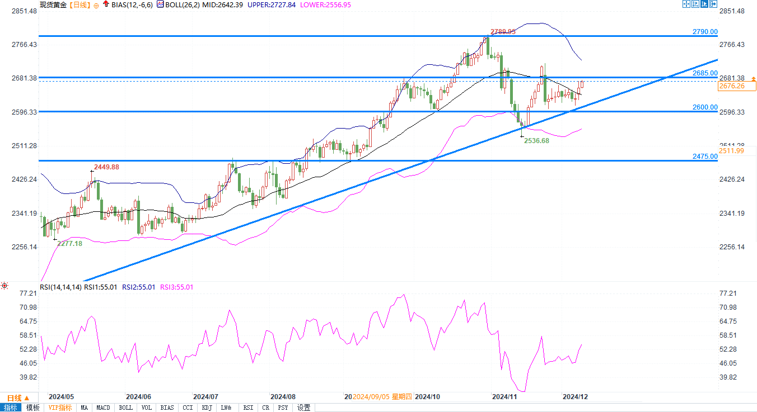The height and width of the screenshot is (412, 757).
Task: Select the KDJ indicator tab
Action: tap(207, 408)
